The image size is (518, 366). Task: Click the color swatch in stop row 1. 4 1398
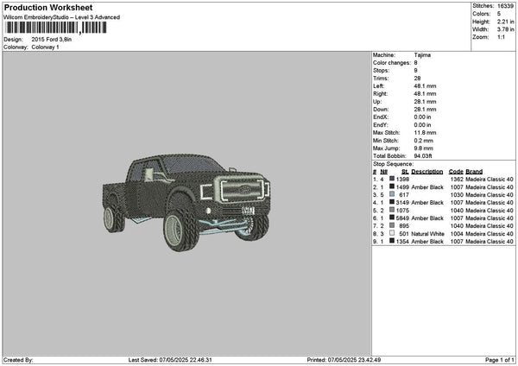point(392,179)
